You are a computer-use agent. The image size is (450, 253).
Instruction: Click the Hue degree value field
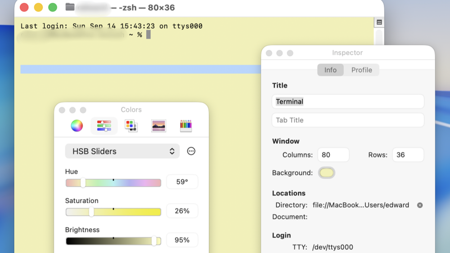coord(182,182)
